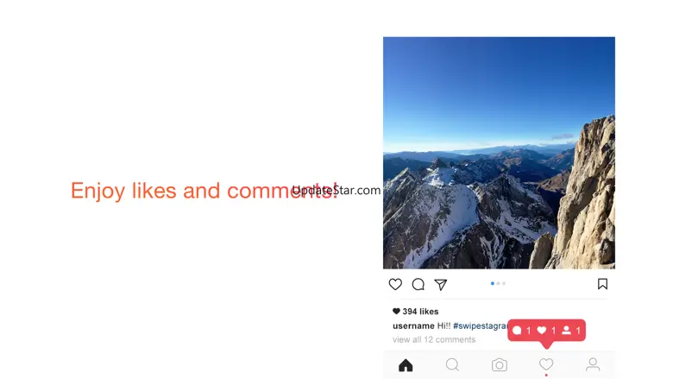Click comment count in red notification bubble
The height and width of the screenshot is (379, 673).
(x=521, y=330)
